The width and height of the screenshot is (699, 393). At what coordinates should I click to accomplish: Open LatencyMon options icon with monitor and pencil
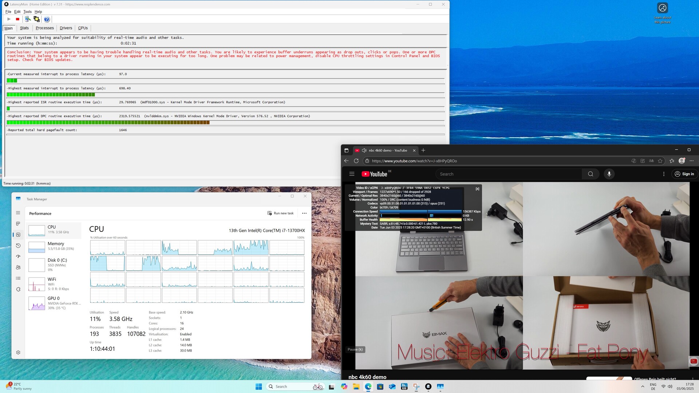pyautogui.click(x=28, y=19)
